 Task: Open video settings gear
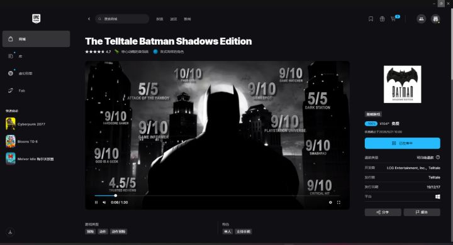(x=330, y=202)
